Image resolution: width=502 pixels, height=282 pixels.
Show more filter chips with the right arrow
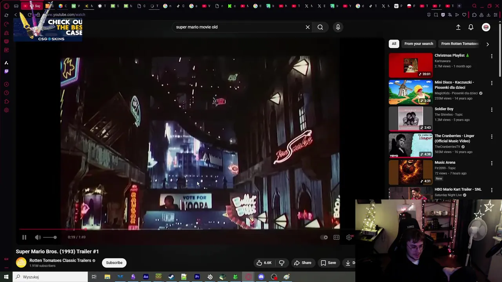pyautogui.click(x=487, y=44)
